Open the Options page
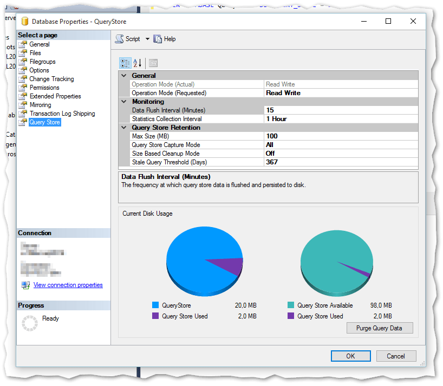443x386 pixels. pyautogui.click(x=40, y=70)
